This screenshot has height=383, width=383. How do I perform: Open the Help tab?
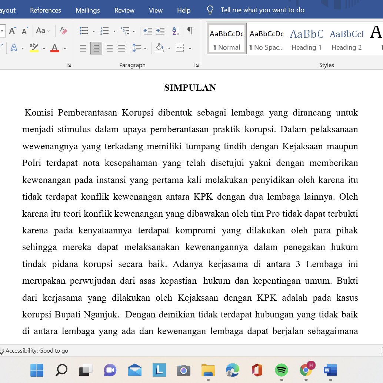click(x=184, y=10)
